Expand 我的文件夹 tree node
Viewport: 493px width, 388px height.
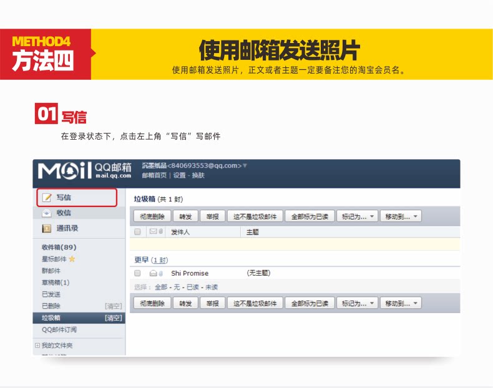coord(37,346)
